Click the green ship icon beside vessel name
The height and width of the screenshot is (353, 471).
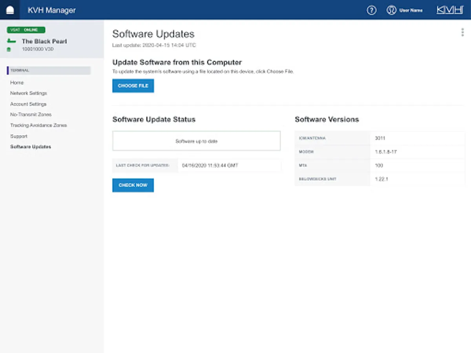[x=12, y=41]
